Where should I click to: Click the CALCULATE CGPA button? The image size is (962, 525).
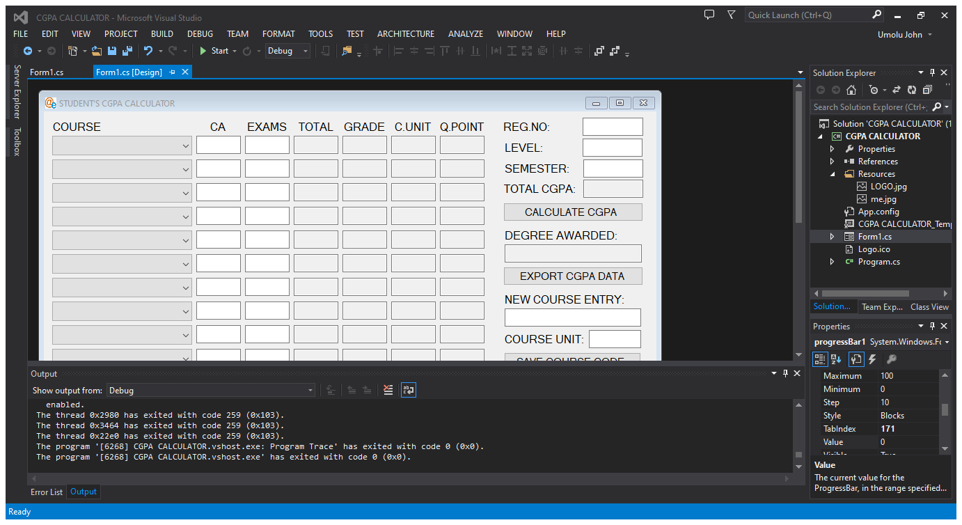coord(573,212)
